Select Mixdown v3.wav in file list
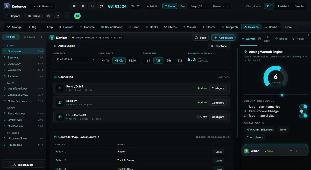This screenshot has height=170, width=311. 23,138
